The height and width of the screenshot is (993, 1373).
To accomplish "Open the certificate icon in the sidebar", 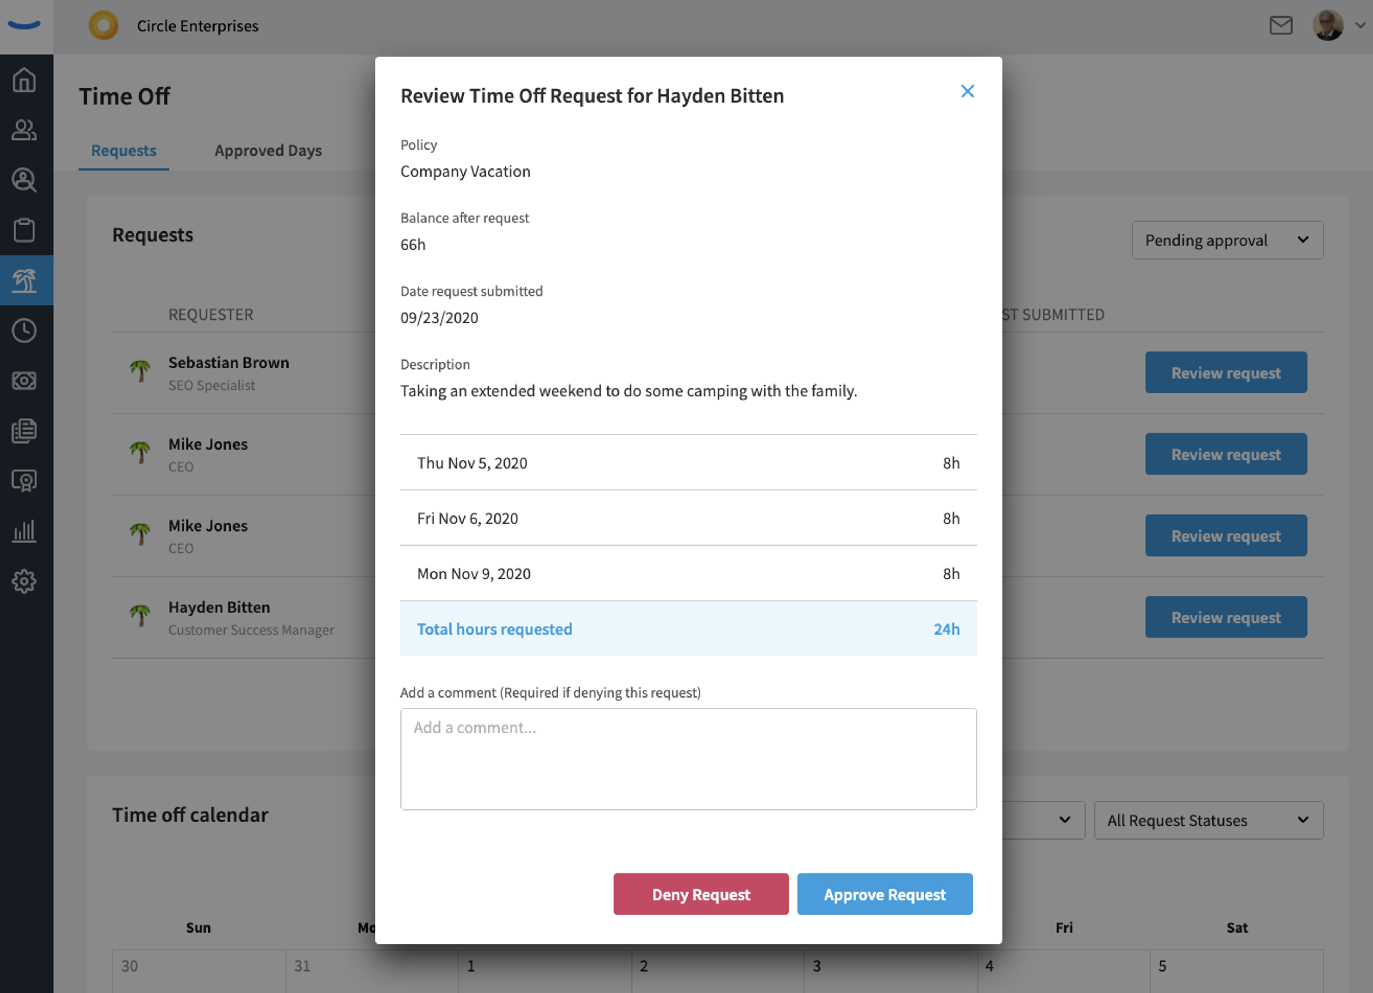I will [24, 481].
